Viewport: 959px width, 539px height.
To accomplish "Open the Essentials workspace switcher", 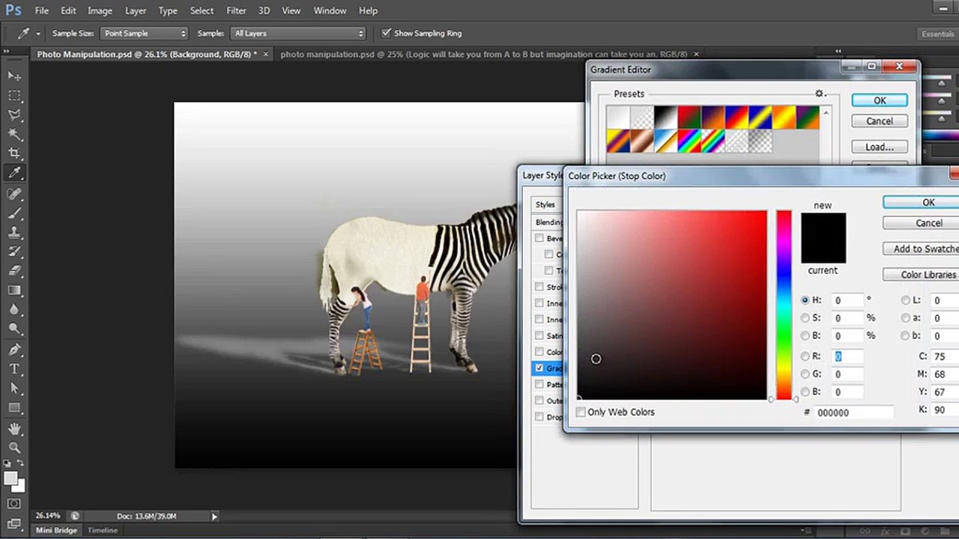I will (x=937, y=34).
